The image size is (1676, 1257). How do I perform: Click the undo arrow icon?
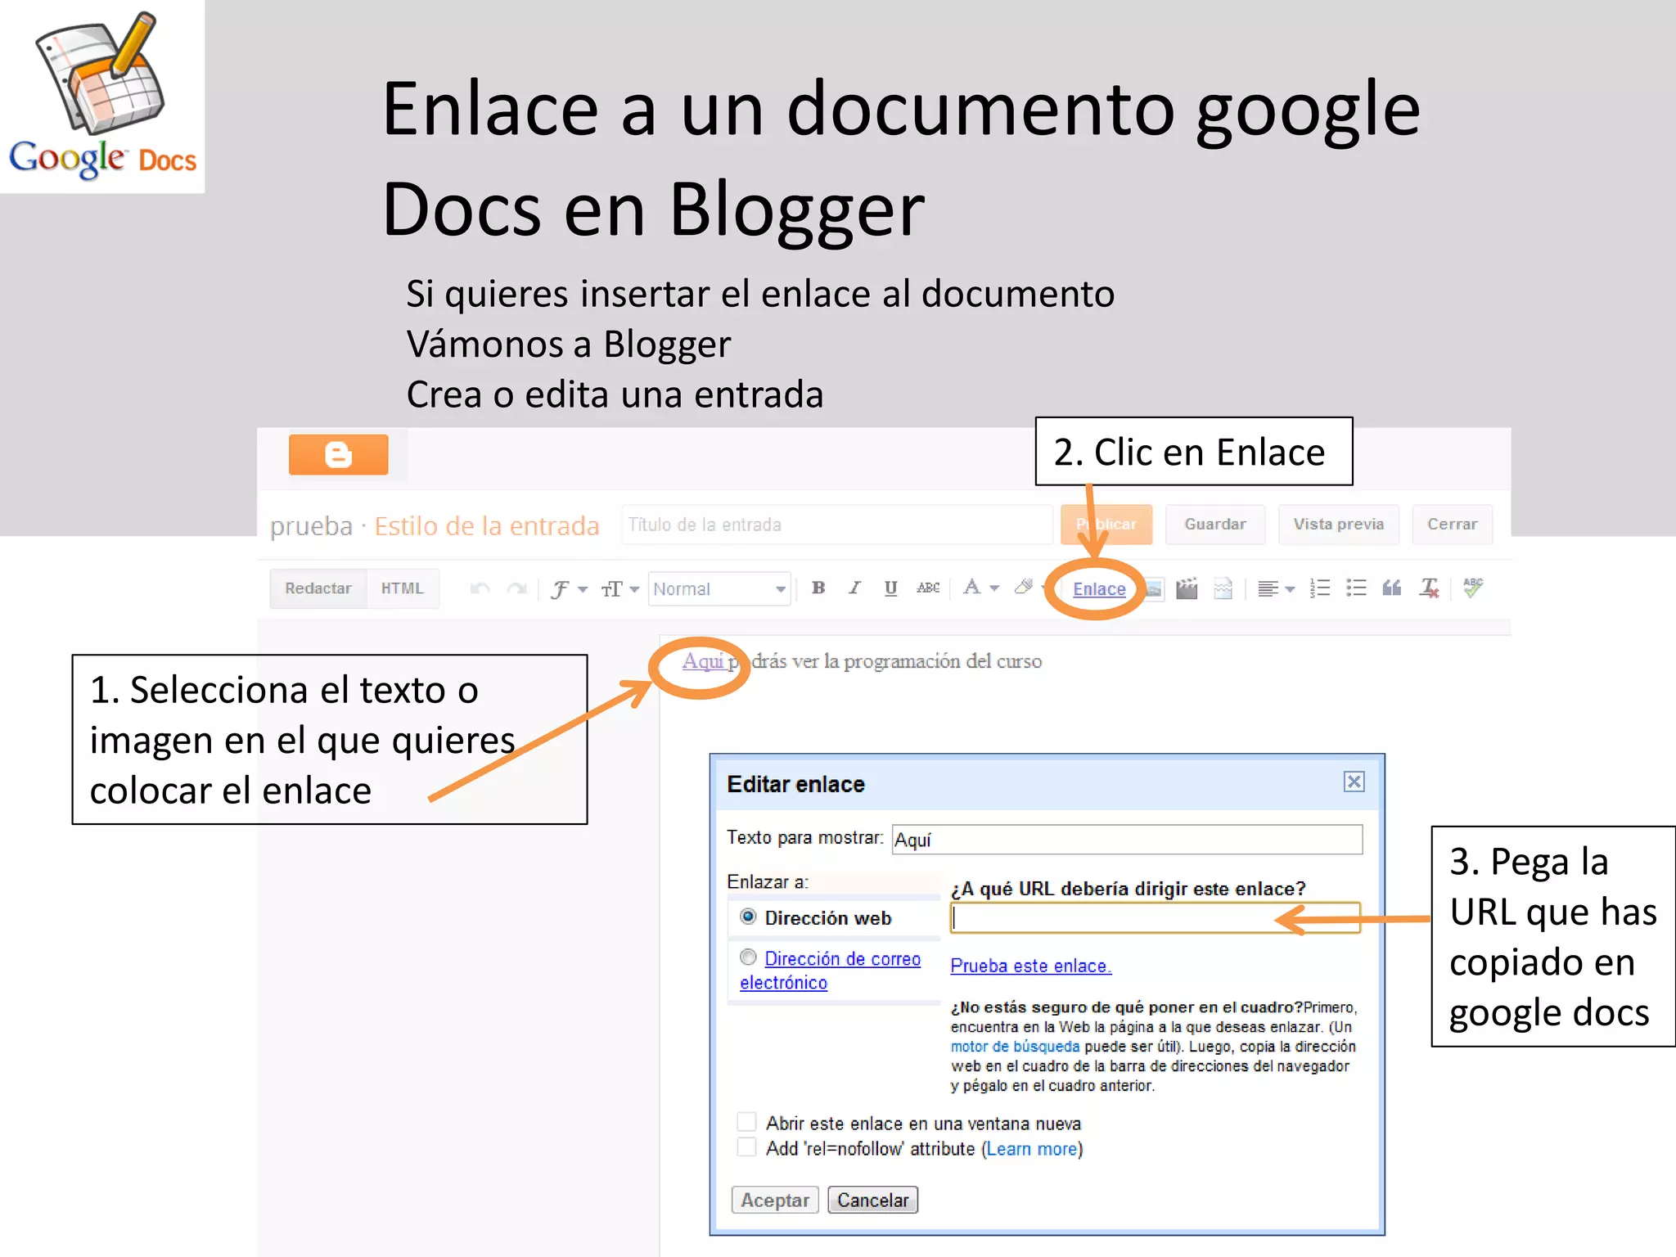coord(480,588)
